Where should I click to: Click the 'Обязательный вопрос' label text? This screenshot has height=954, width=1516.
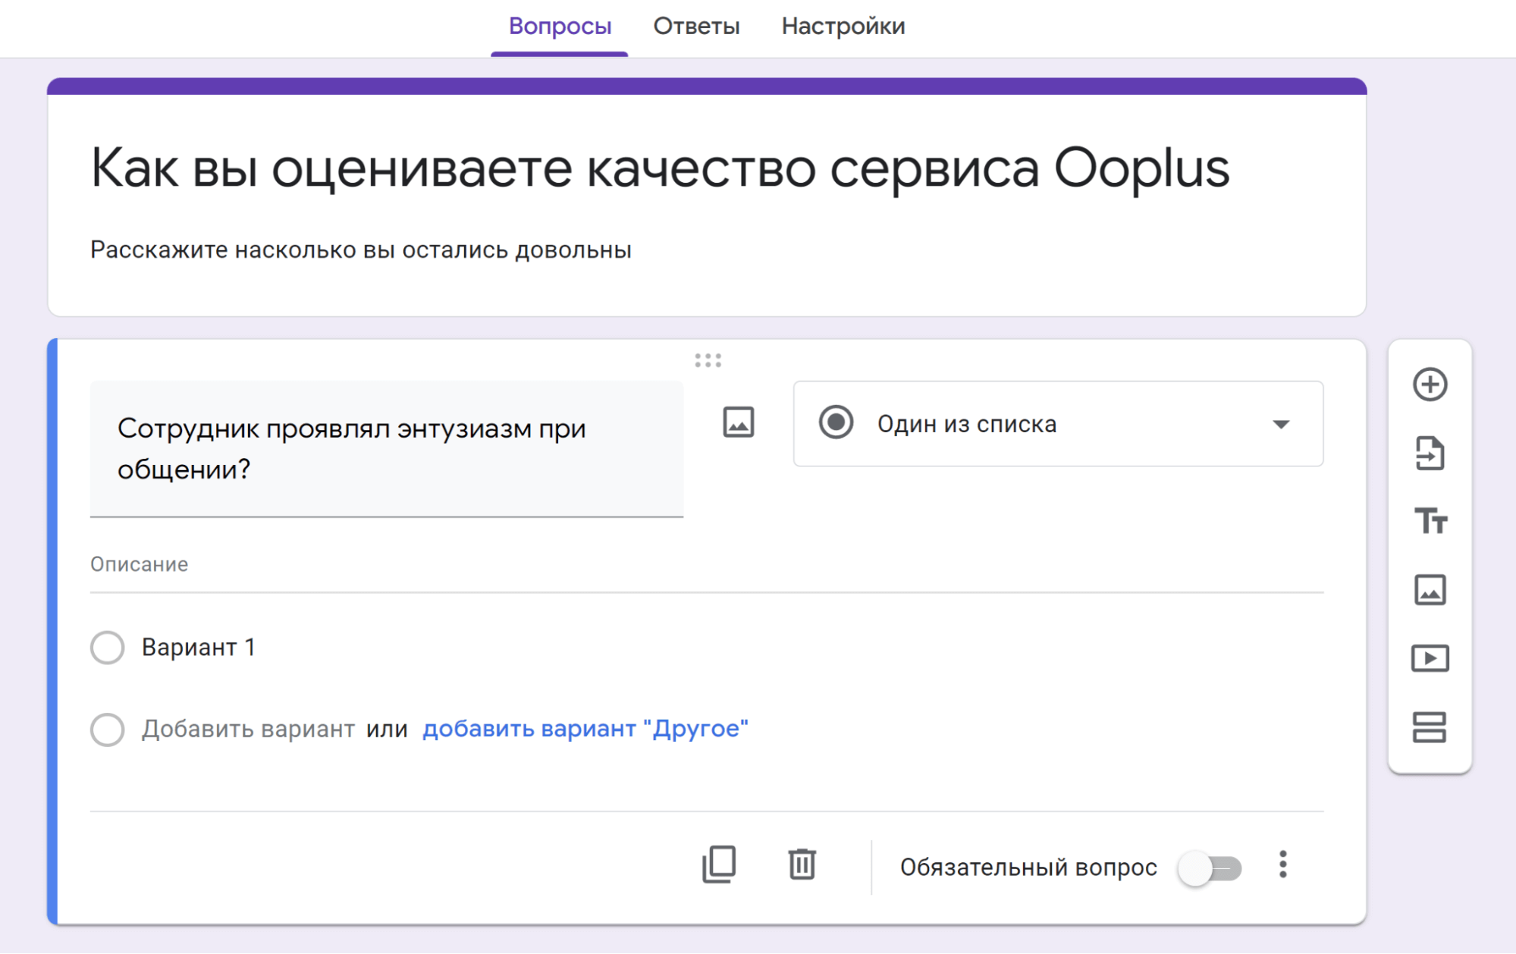click(1028, 868)
